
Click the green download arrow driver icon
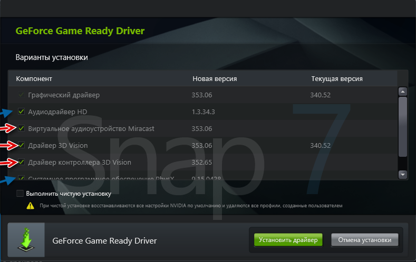[26, 240]
